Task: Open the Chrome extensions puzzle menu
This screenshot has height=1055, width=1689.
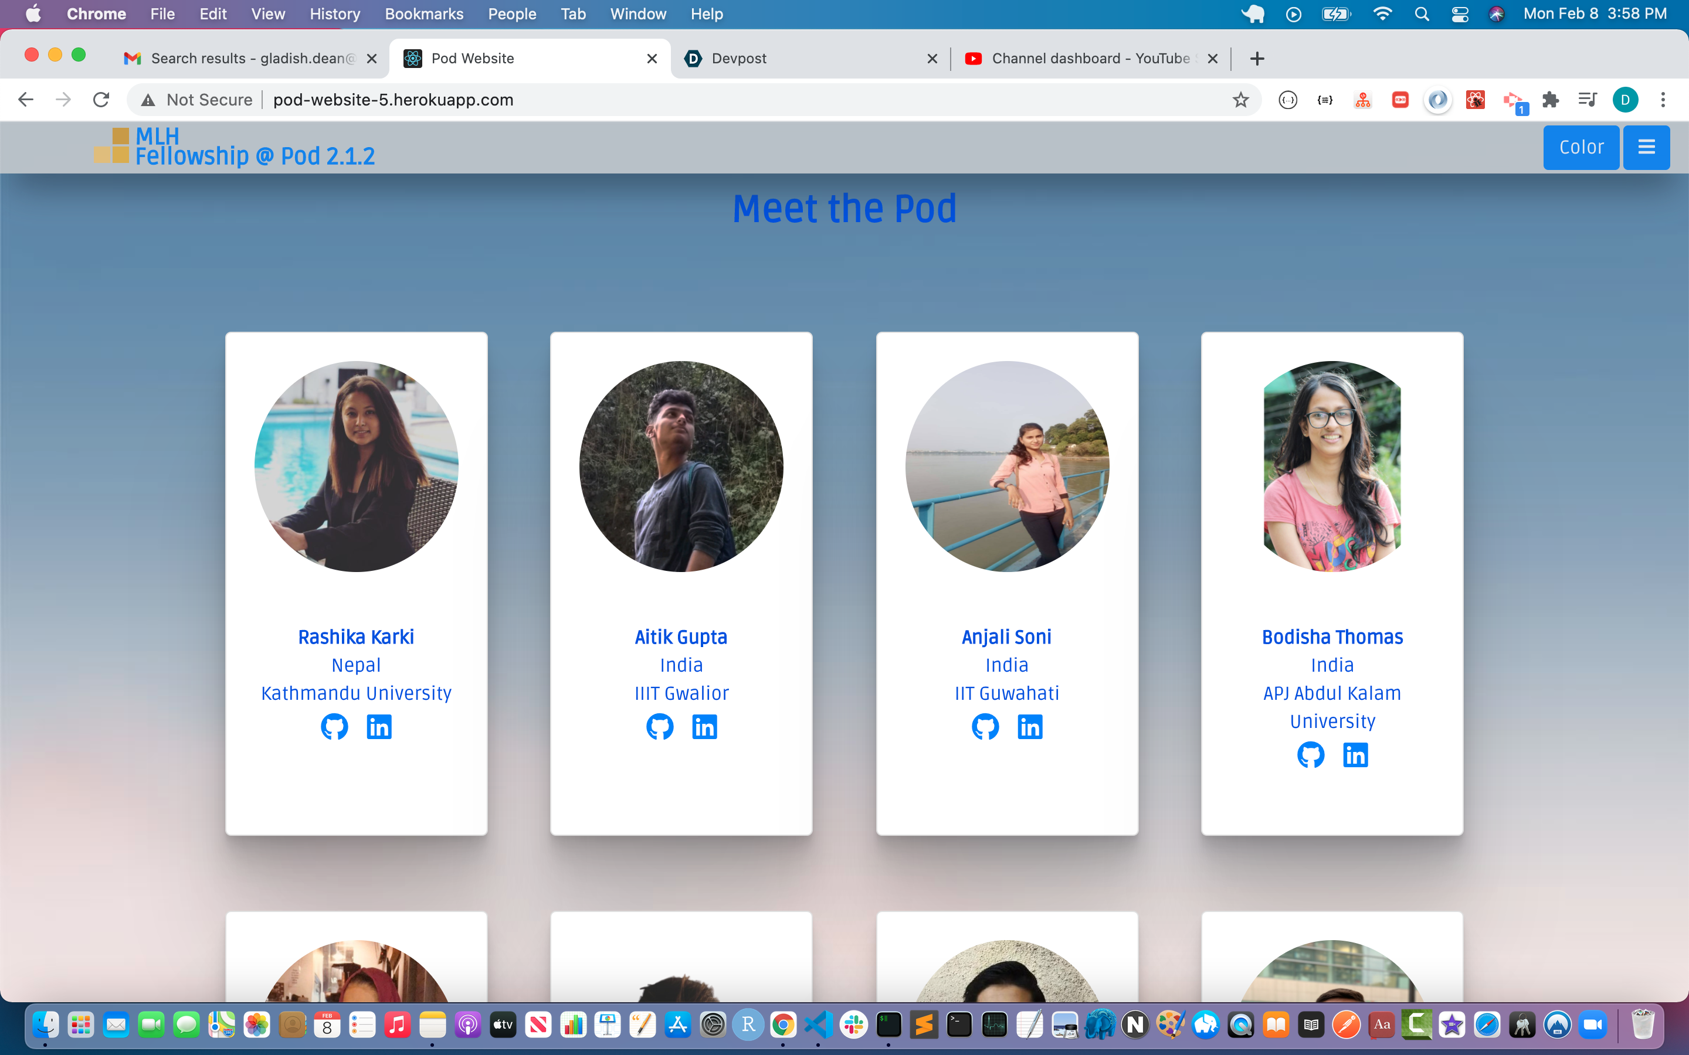Action: (1550, 100)
